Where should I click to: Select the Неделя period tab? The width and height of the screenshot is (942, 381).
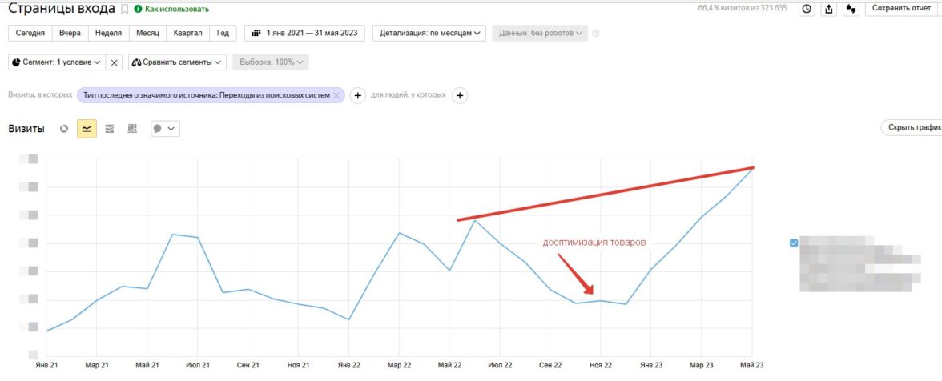point(108,33)
